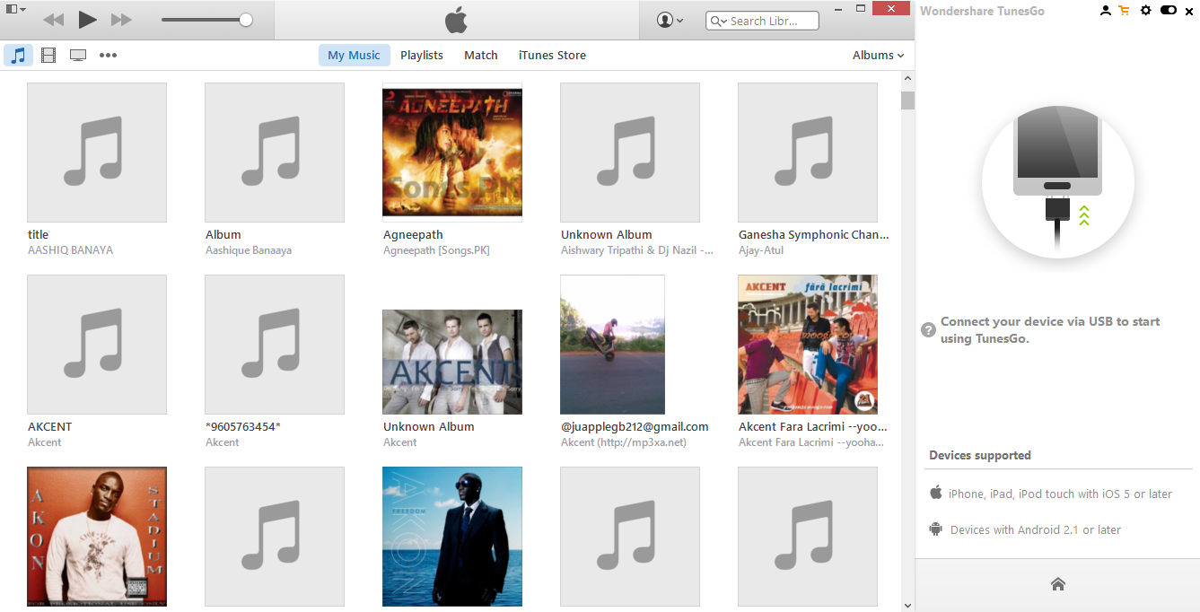Open the 'title' album by AASHIQ BANAYA
1200x612 pixels.
[97, 153]
